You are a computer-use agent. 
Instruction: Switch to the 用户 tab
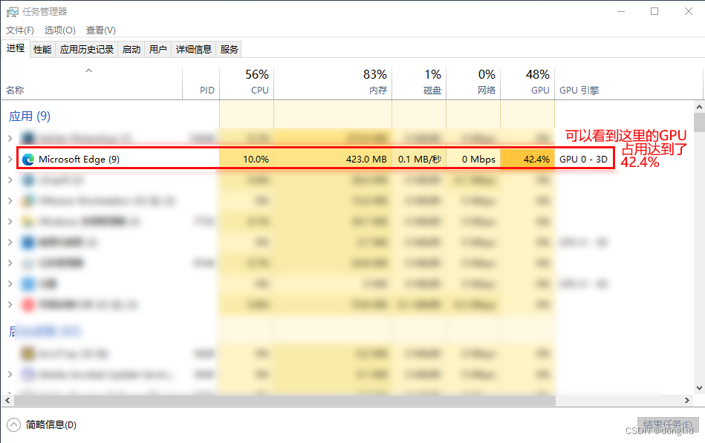157,50
